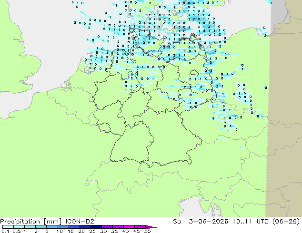The height and width of the screenshot is (233, 302).
Task: Click the '30' legend scale value
Action: coord(103,231)
